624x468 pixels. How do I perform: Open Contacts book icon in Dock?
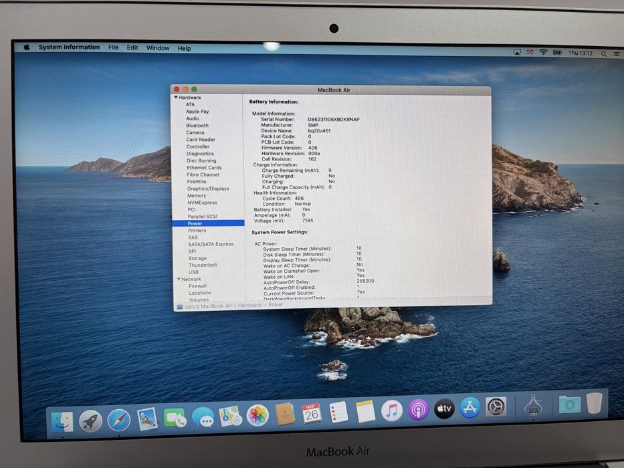click(x=285, y=414)
